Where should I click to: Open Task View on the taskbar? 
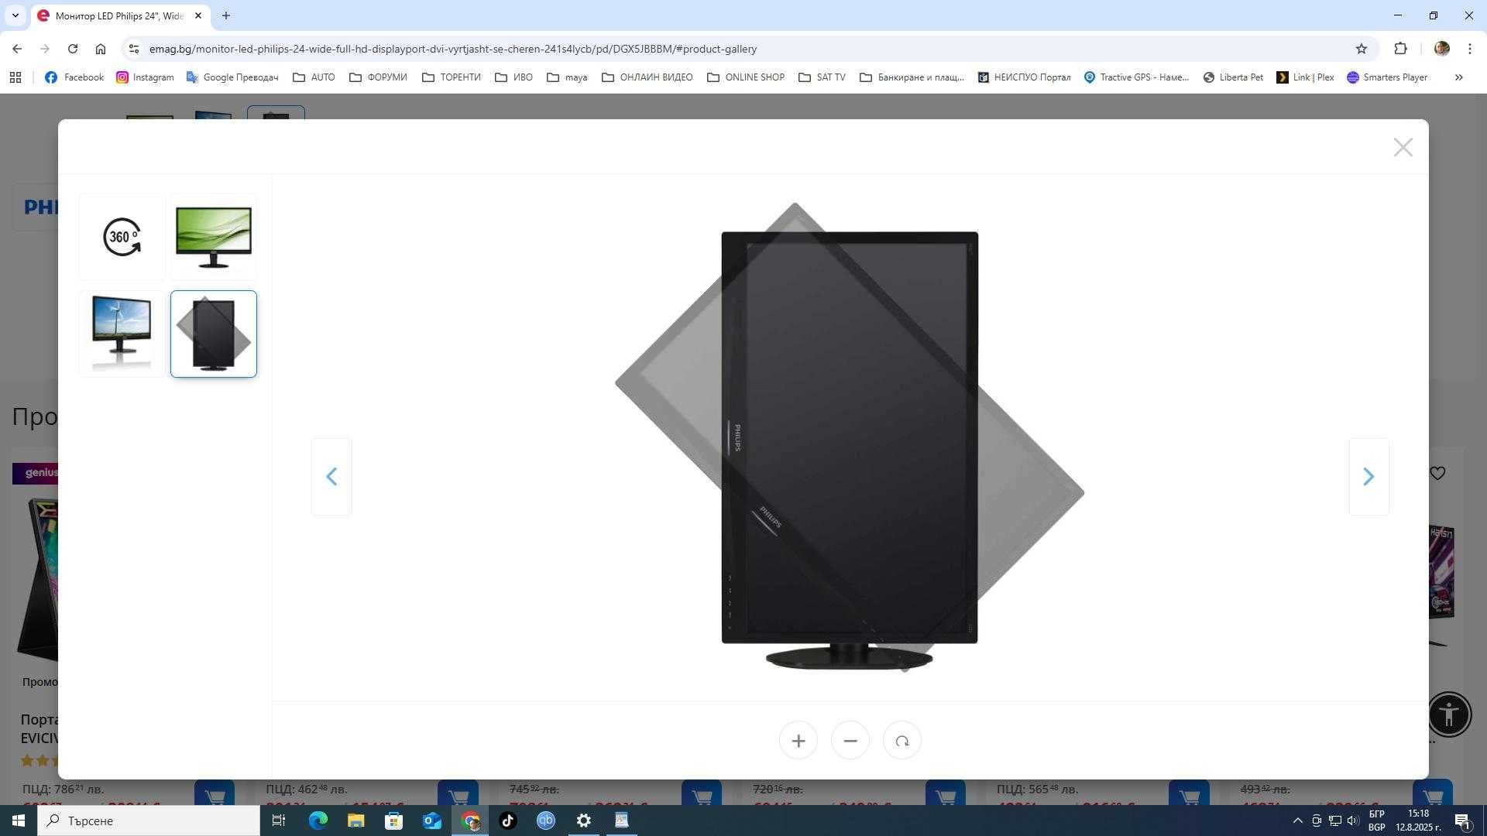[x=279, y=821]
